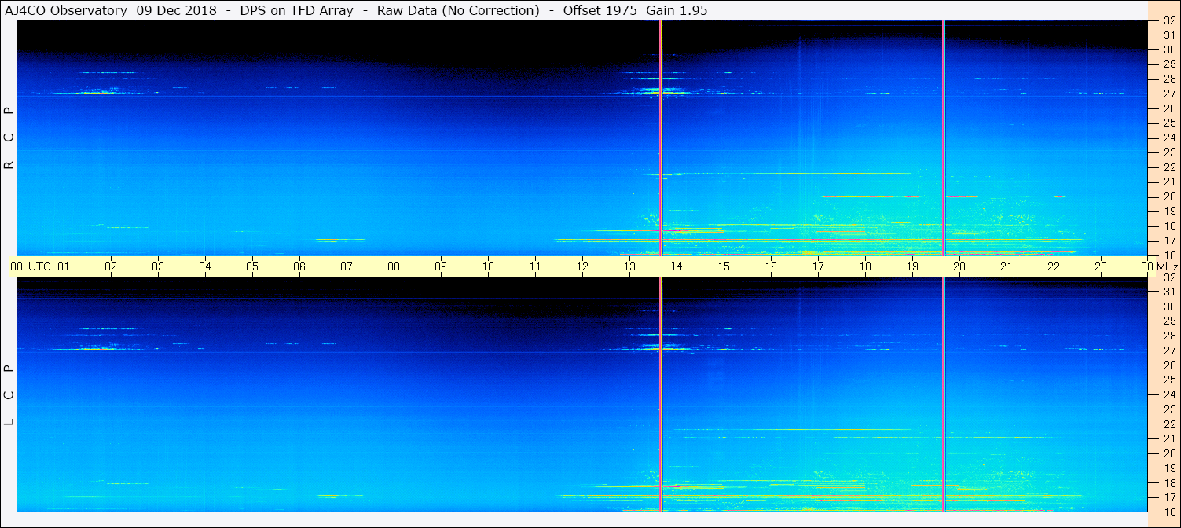
Task: Click the 17 MHz tick of LCP panel
Action: click(1168, 497)
